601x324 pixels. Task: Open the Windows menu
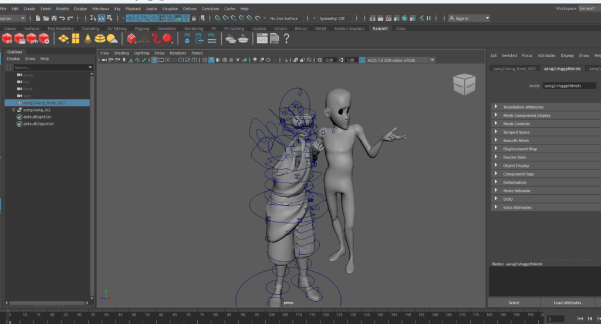click(100, 8)
